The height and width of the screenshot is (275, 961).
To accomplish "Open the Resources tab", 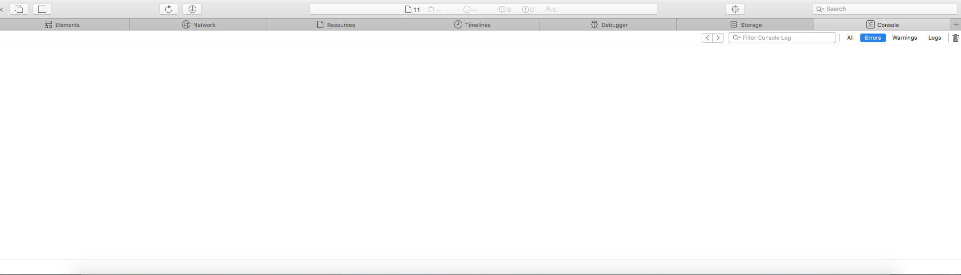I will coord(335,24).
